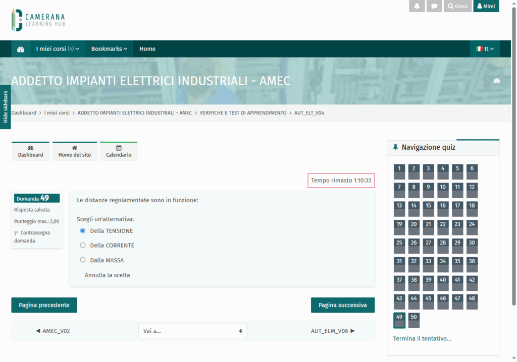Image resolution: width=517 pixels, height=362 pixels.
Task: Click Home in the navigation bar
Action: (147, 49)
